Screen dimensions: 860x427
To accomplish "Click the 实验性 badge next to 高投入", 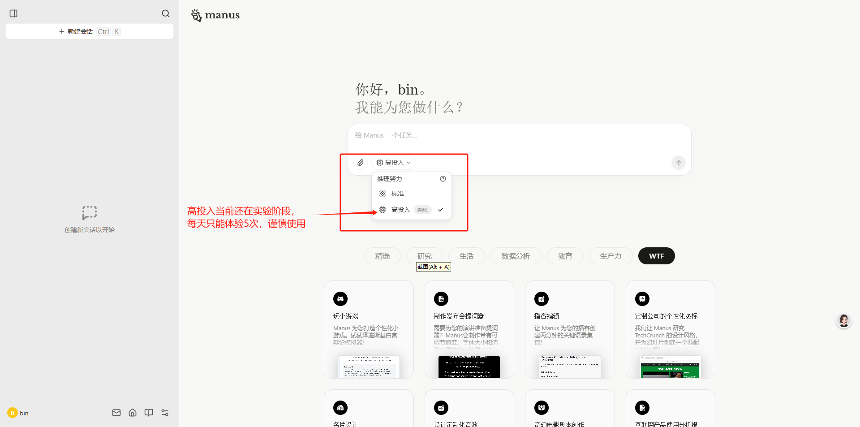I will (423, 210).
